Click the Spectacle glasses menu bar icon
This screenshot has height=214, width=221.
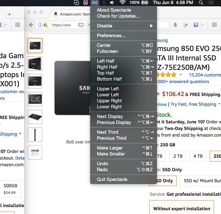tap(94, 3)
